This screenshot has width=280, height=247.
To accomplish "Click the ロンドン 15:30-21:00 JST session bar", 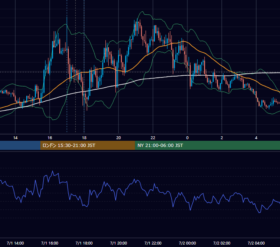I will 87,145.
